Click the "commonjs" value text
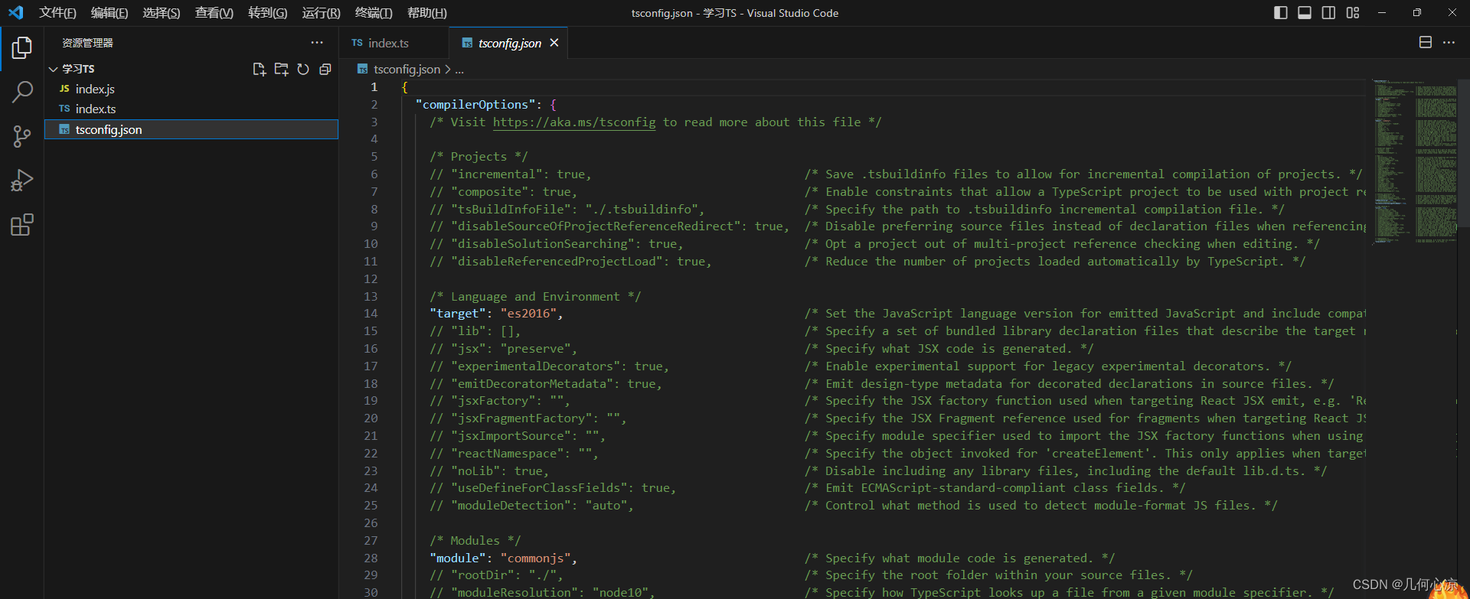 click(535, 558)
